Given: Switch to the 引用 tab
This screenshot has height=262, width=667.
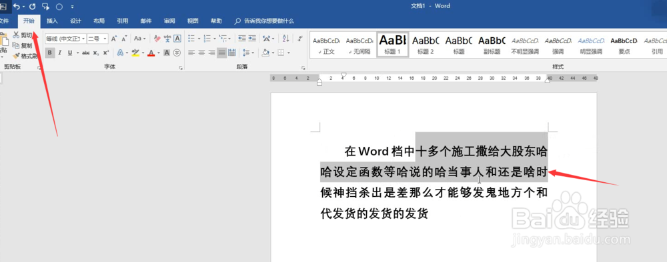Looking at the screenshot, I should click(x=123, y=21).
